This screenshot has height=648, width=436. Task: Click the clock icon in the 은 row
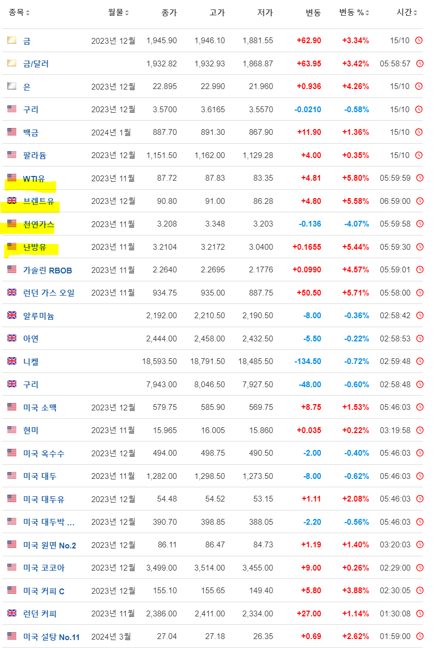(419, 86)
